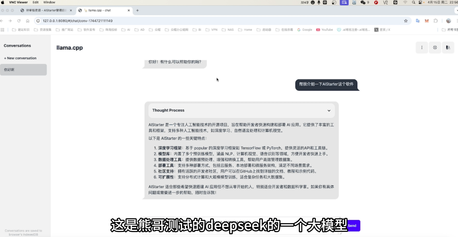The width and height of the screenshot is (458, 237).
Task: Open the browser home page
Action: (x=28, y=21)
